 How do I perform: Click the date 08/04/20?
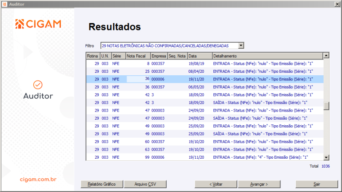[196, 71]
